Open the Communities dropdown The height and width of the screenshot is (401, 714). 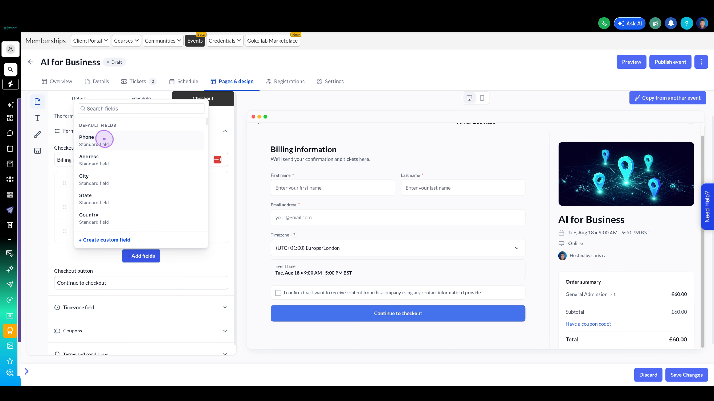tap(163, 41)
